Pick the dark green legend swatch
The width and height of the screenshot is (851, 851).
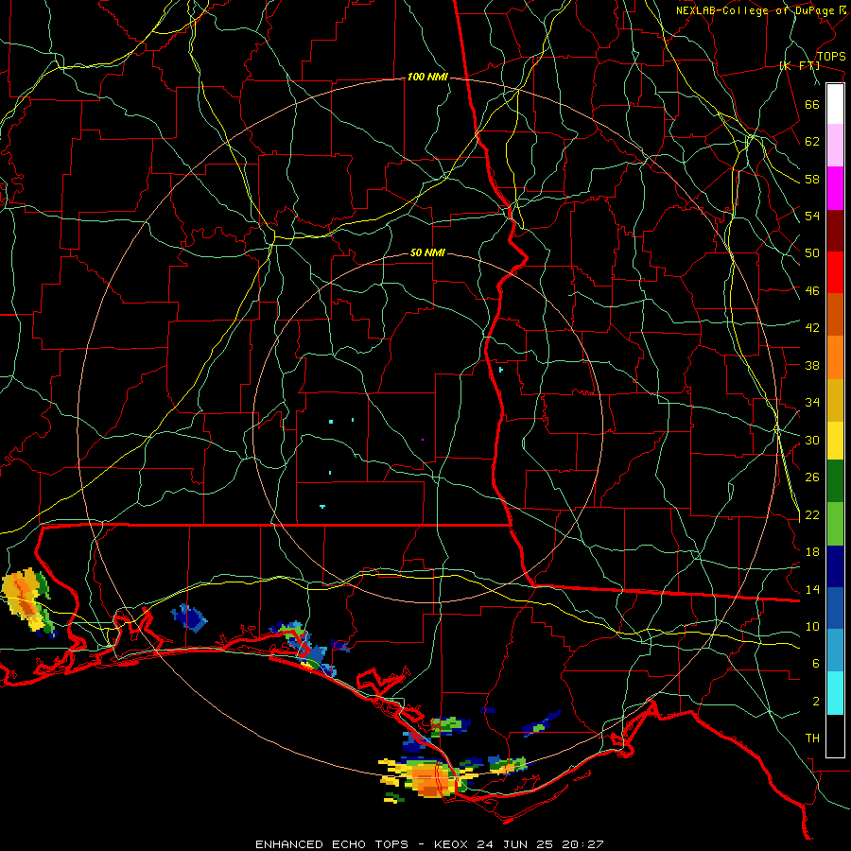point(835,480)
